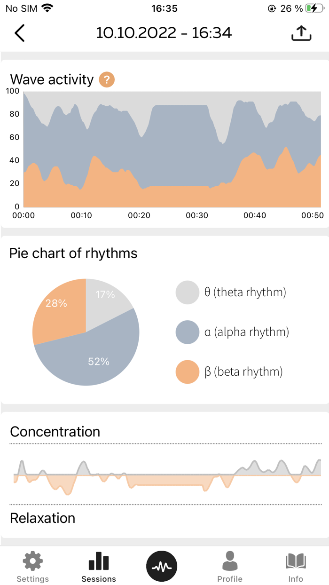This screenshot has height=585, width=329.
Task: Tap the share export icon at top right
Action: click(301, 33)
